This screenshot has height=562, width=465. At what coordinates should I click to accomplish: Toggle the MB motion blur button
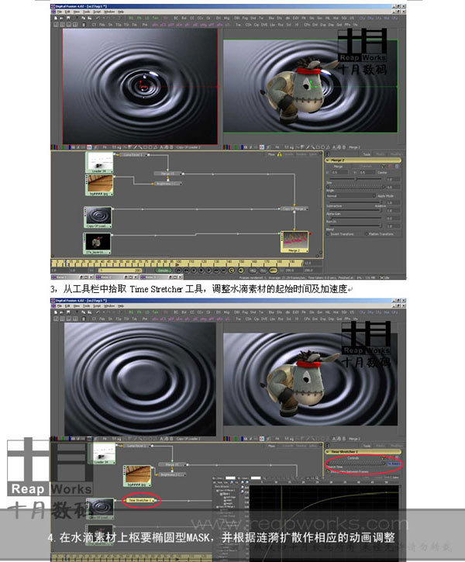[273, 271]
